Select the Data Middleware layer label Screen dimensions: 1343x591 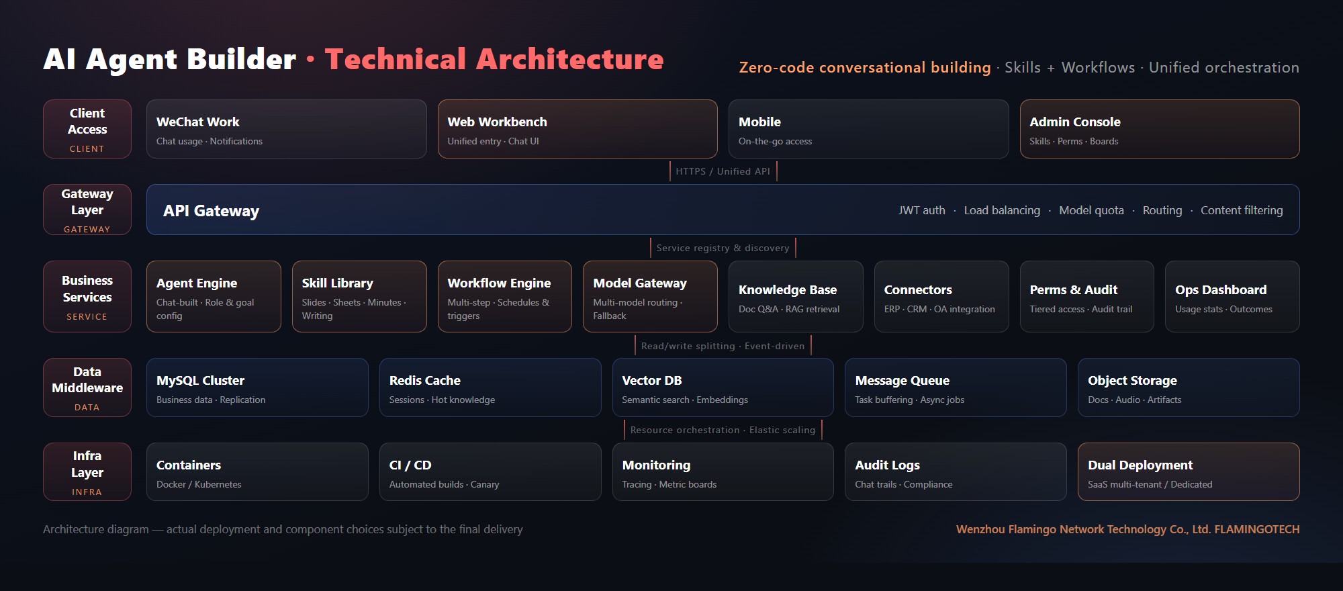[x=87, y=388]
